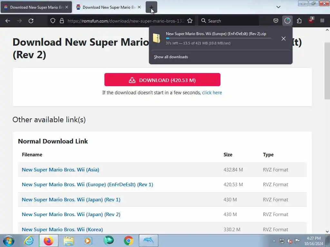Screen dimensions: 330x247
Task: Click the Type column header
Action: [268, 155]
